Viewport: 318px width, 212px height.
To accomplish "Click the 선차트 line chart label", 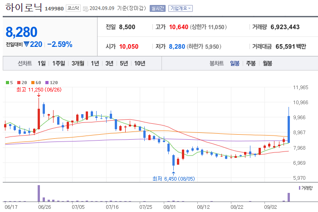I will click(25, 64).
